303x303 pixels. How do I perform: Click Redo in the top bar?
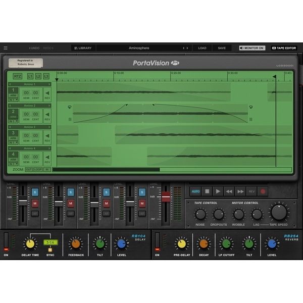tap(48, 48)
